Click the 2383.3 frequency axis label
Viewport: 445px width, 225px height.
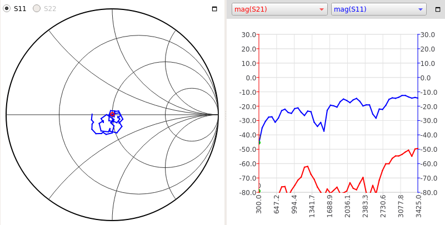point(364,206)
